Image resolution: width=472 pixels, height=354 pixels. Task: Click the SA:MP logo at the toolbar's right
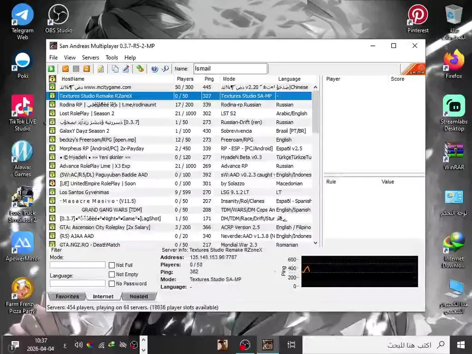coord(413,69)
